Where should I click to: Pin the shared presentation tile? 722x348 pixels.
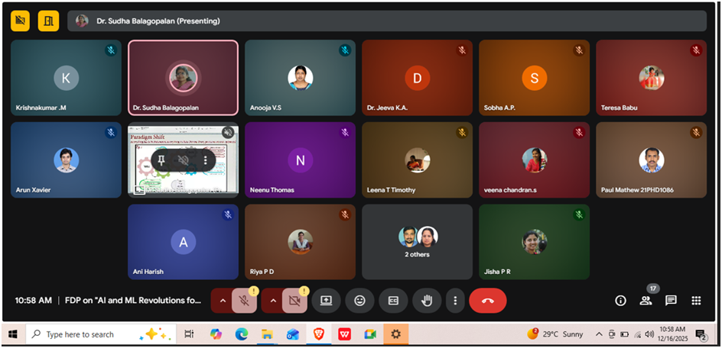click(163, 160)
